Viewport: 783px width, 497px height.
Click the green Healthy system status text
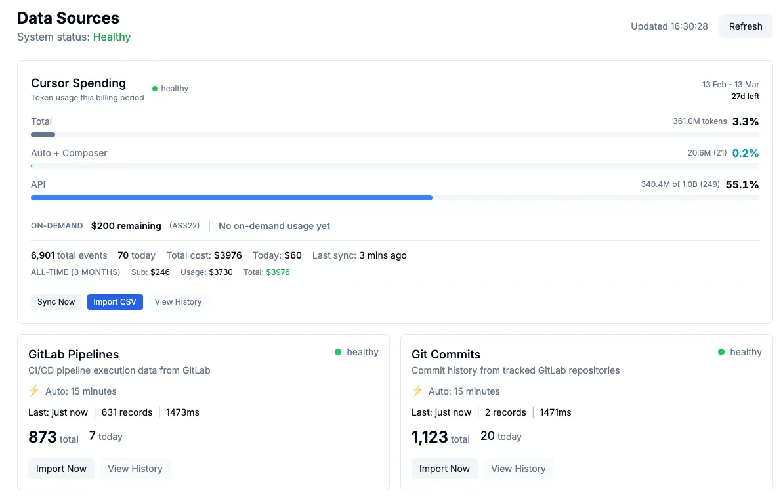click(112, 37)
